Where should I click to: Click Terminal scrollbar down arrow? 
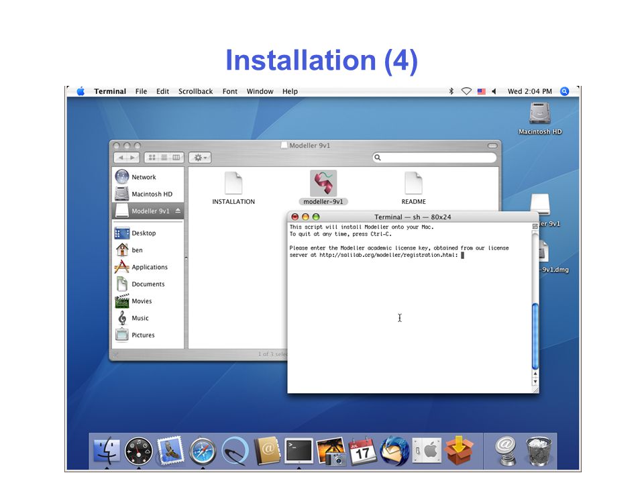(535, 382)
